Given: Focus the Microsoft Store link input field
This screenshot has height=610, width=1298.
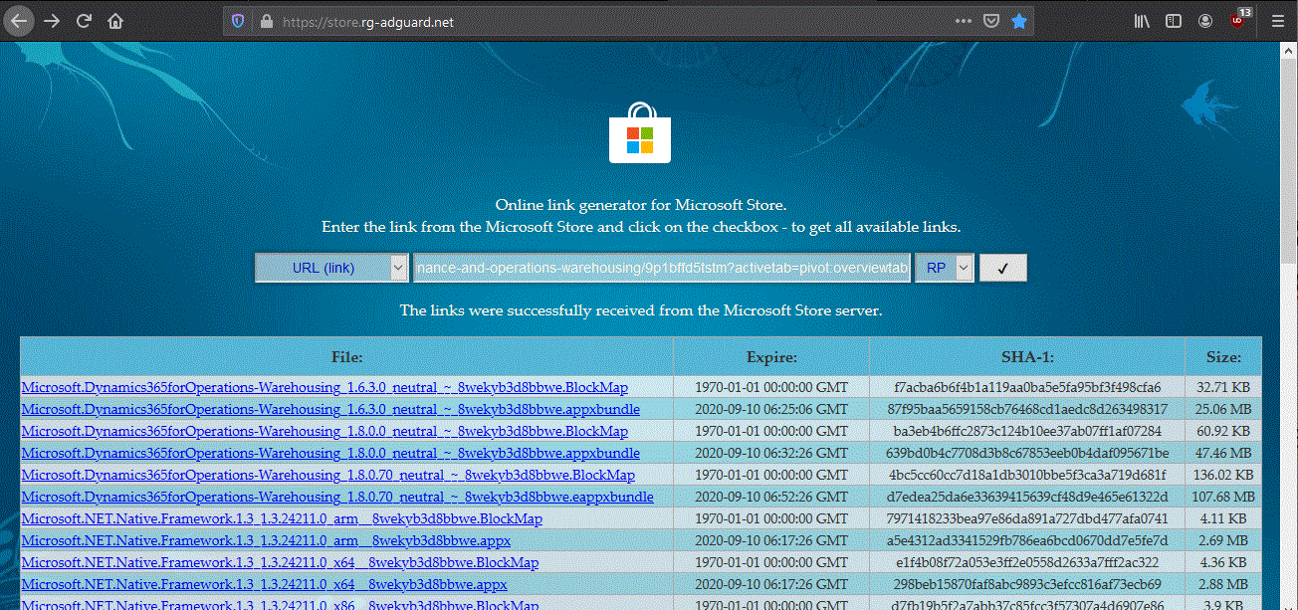Looking at the screenshot, I should coord(662,268).
